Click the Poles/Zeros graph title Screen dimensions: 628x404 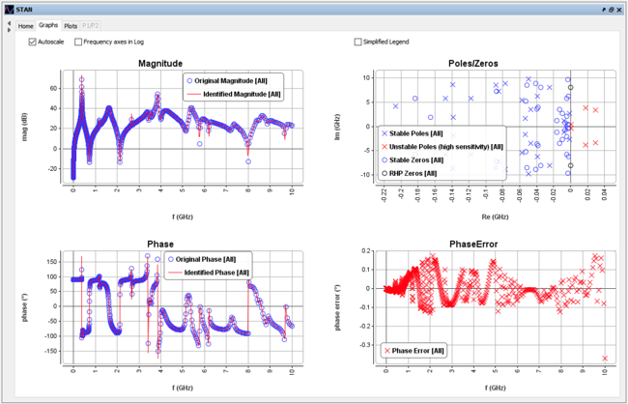(473, 64)
